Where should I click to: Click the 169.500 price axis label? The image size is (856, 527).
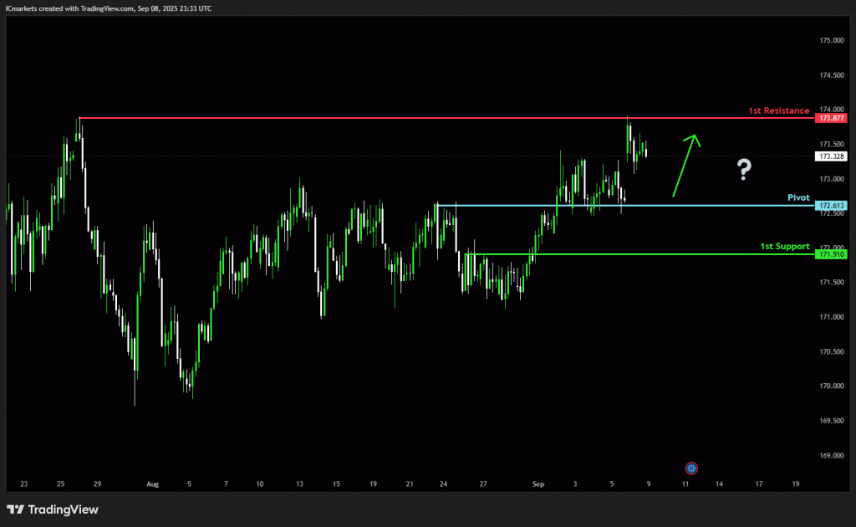tap(832, 421)
